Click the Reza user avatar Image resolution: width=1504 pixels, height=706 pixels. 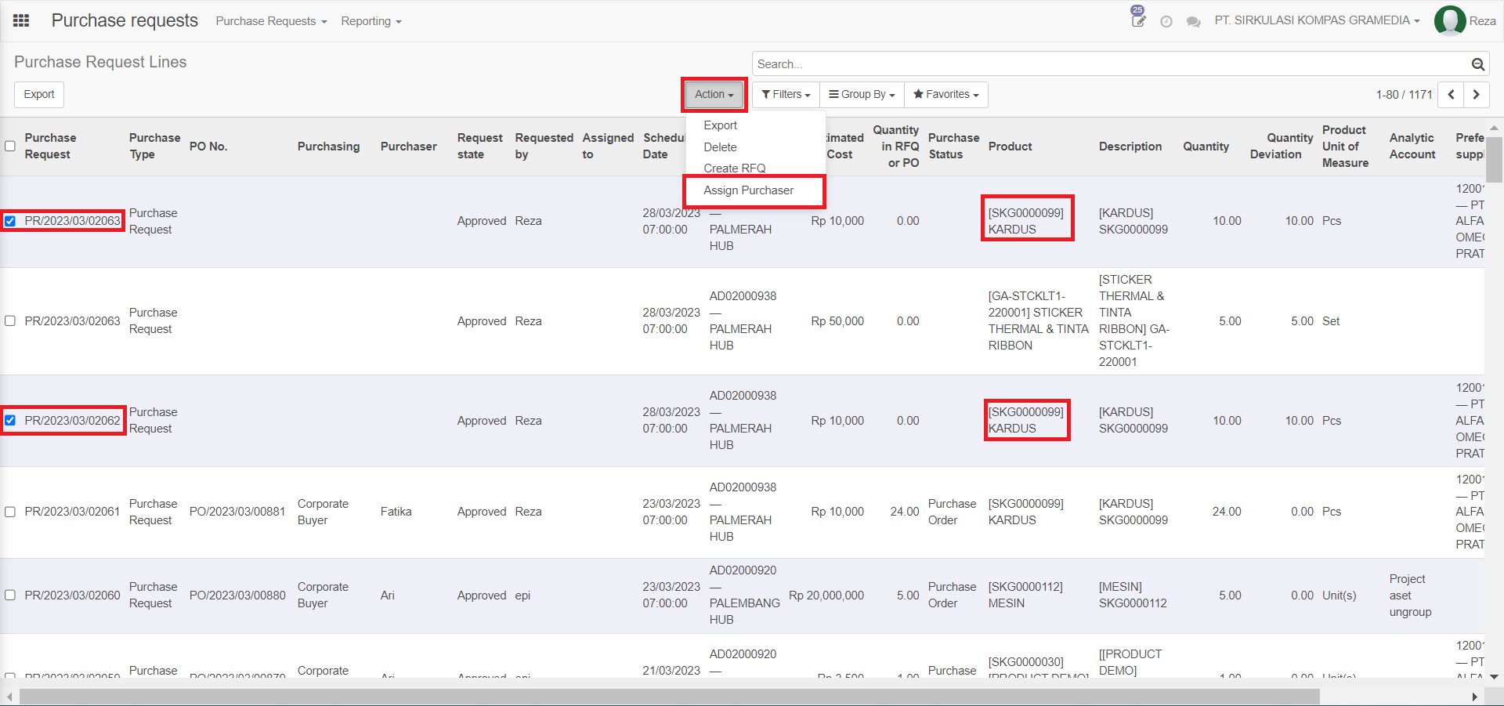click(x=1450, y=21)
